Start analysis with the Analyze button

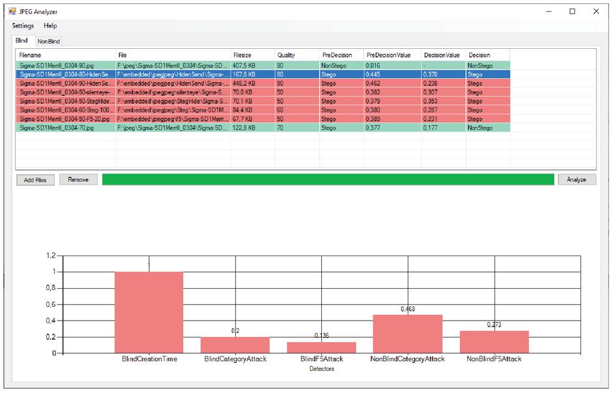pyautogui.click(x=576, y=180)
